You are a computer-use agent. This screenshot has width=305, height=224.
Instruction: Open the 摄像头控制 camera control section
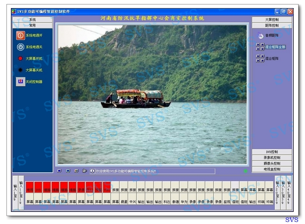tap(272, 163)
